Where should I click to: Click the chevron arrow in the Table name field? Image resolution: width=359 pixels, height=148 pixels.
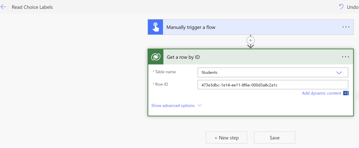(339, 72)
